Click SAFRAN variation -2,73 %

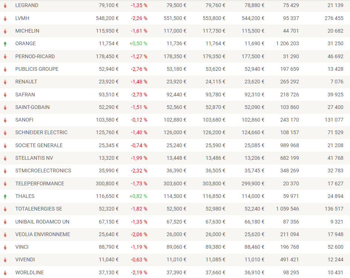tap(139, 95)
